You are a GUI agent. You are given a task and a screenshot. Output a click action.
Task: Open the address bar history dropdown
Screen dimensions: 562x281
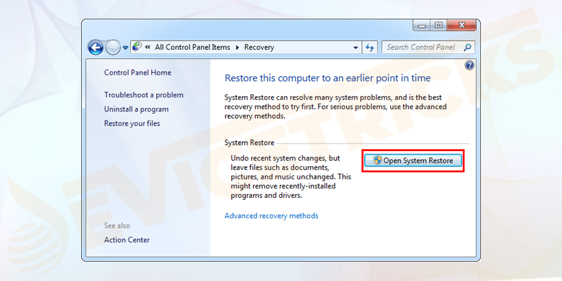[x=355, y=47]
